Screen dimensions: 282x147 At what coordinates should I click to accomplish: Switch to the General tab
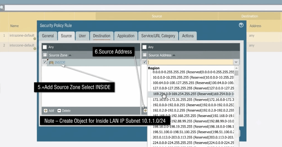[x=48, y=36]
